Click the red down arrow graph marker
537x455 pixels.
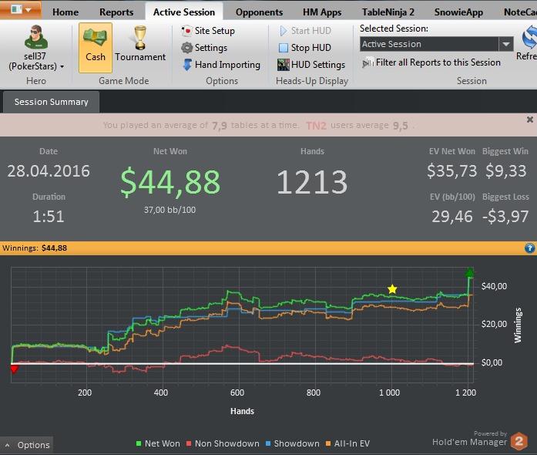click(15, 369)
